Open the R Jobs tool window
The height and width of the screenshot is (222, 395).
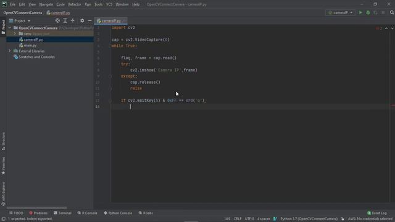(146, 213)
